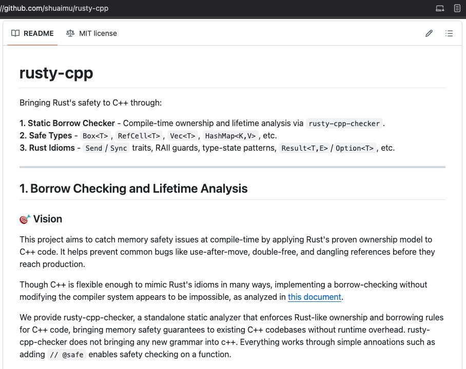Click the Borrow Checking and Lifetime Analysis heading
Viewport: 466px width, 369px height.
click(133, 189)
